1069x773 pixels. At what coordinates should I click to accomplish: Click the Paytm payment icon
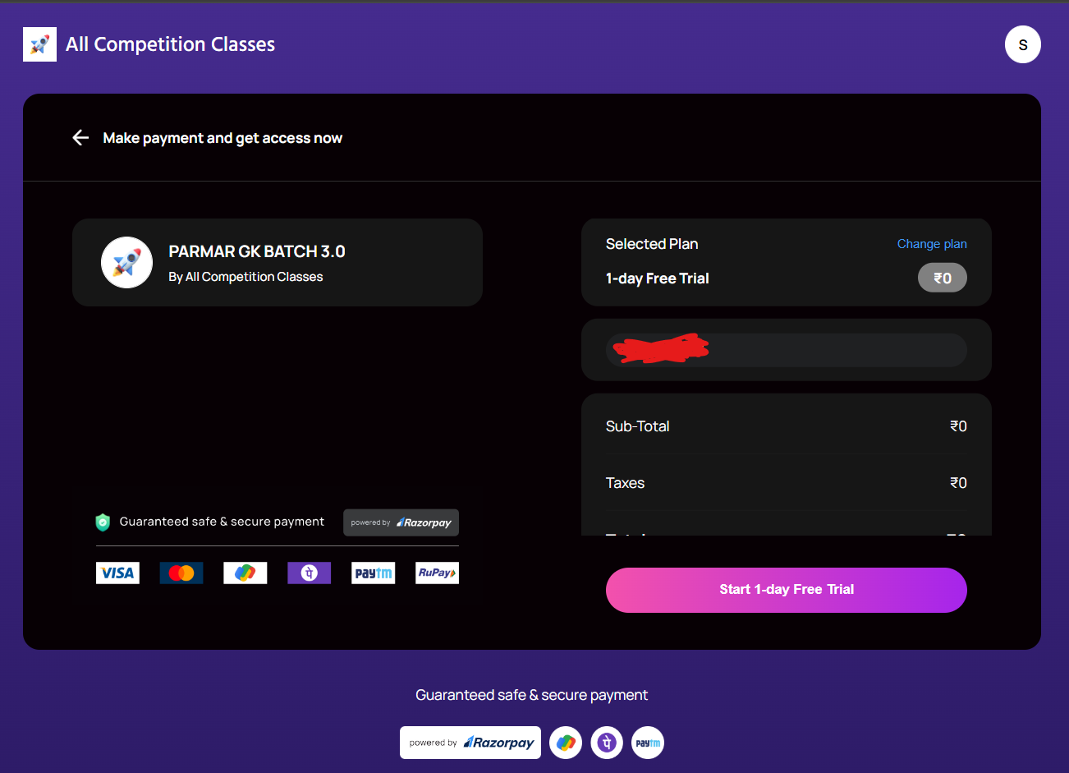point(373,573)
